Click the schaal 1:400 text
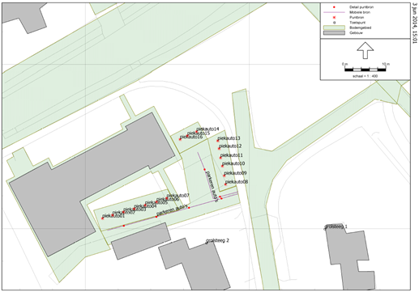Viewport: 419px width, 292px height. pos(366,76)
